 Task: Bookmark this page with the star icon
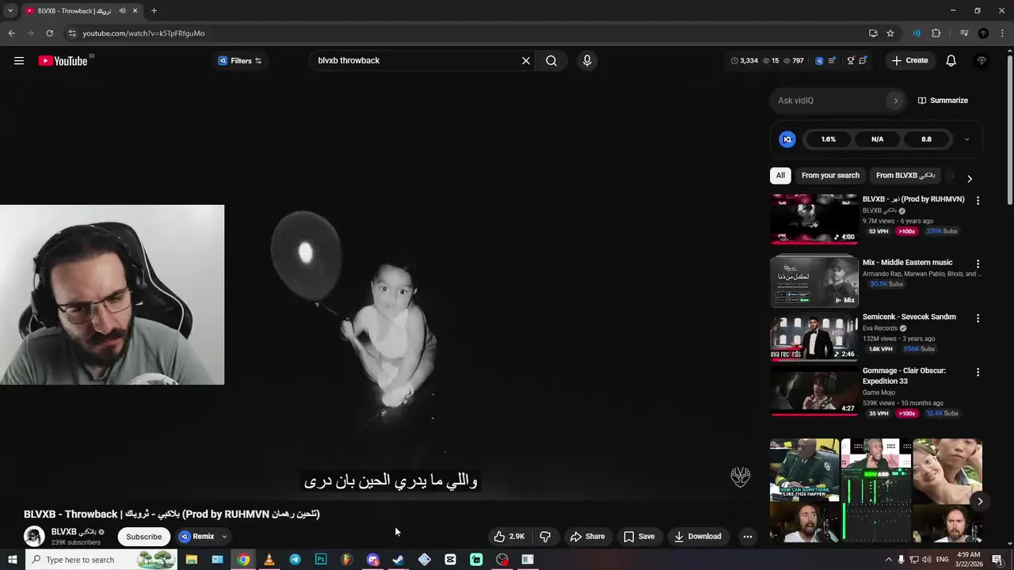890,33
